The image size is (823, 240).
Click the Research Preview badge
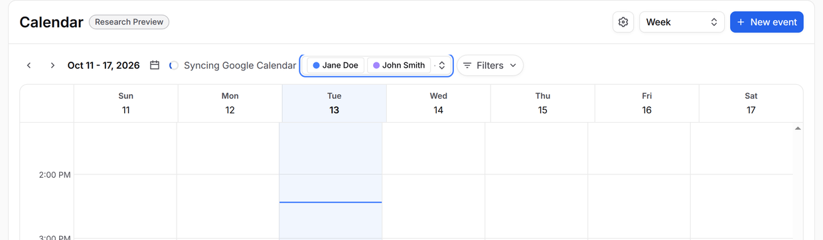(129, 22)
